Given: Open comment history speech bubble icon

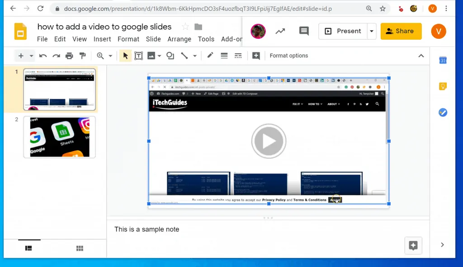Looking at the screenshot, I should pos(304,31).
